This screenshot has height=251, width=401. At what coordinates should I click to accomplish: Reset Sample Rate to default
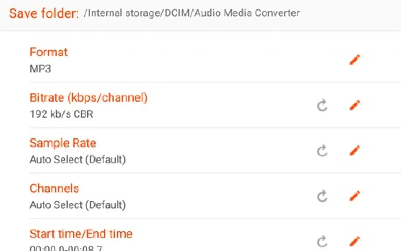(322, 151)
